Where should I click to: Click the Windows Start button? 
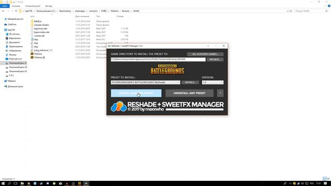pos(3,183)
